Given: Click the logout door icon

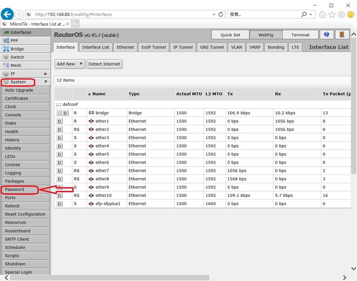Looking at the screenshot, I should click(x=342, y=35).
